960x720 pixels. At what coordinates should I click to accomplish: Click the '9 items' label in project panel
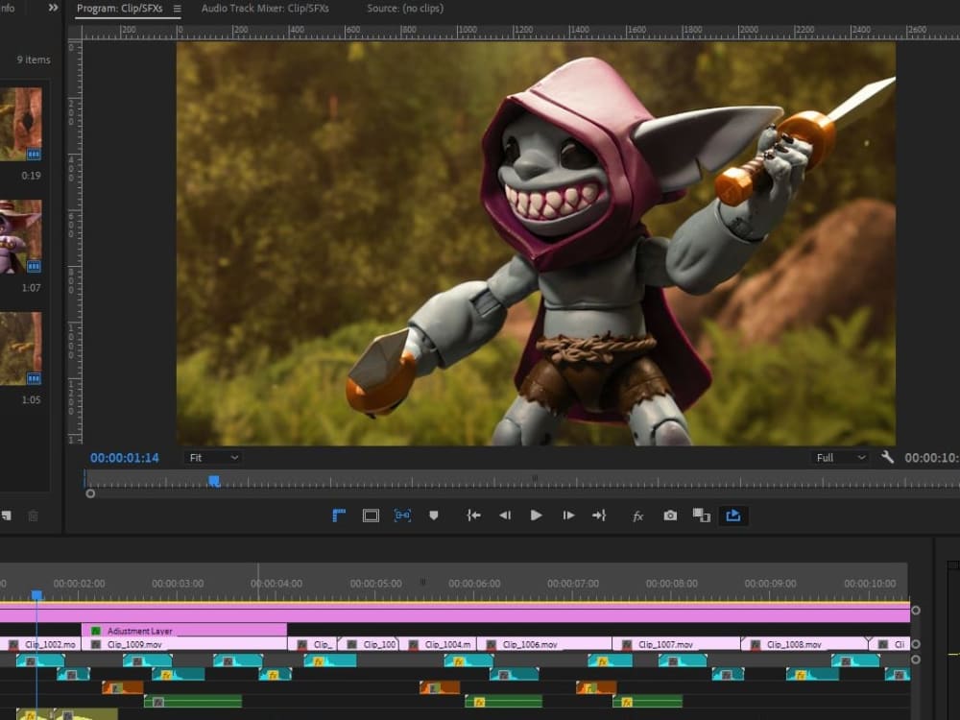pos(34,60)
